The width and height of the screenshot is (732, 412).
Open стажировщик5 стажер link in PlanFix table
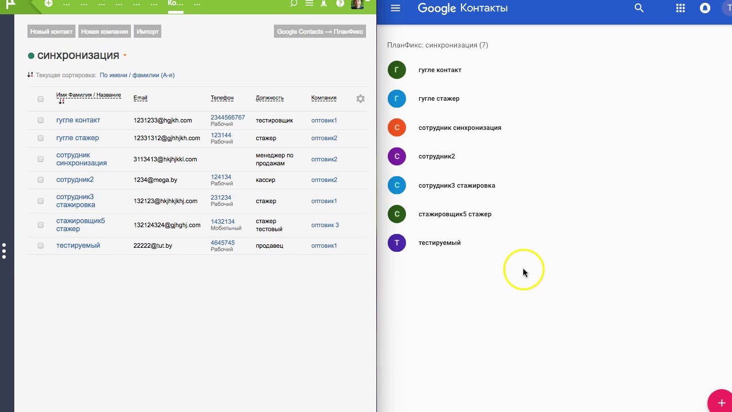[81, 225]
